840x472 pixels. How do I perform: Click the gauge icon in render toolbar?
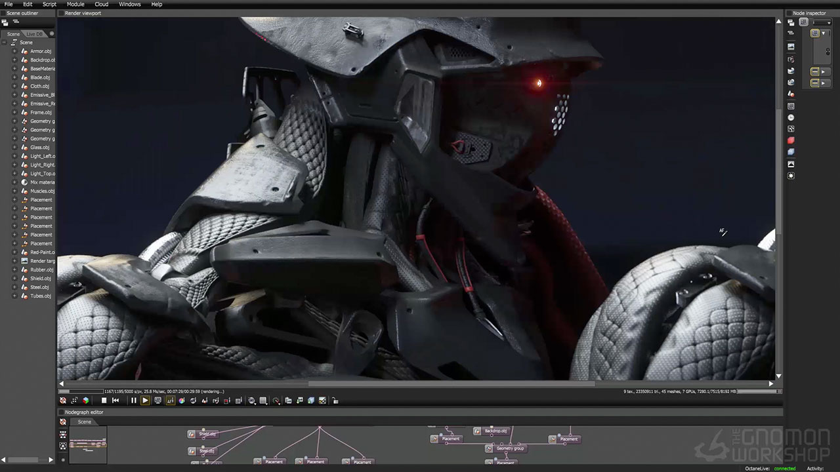[x=276, y=401]
